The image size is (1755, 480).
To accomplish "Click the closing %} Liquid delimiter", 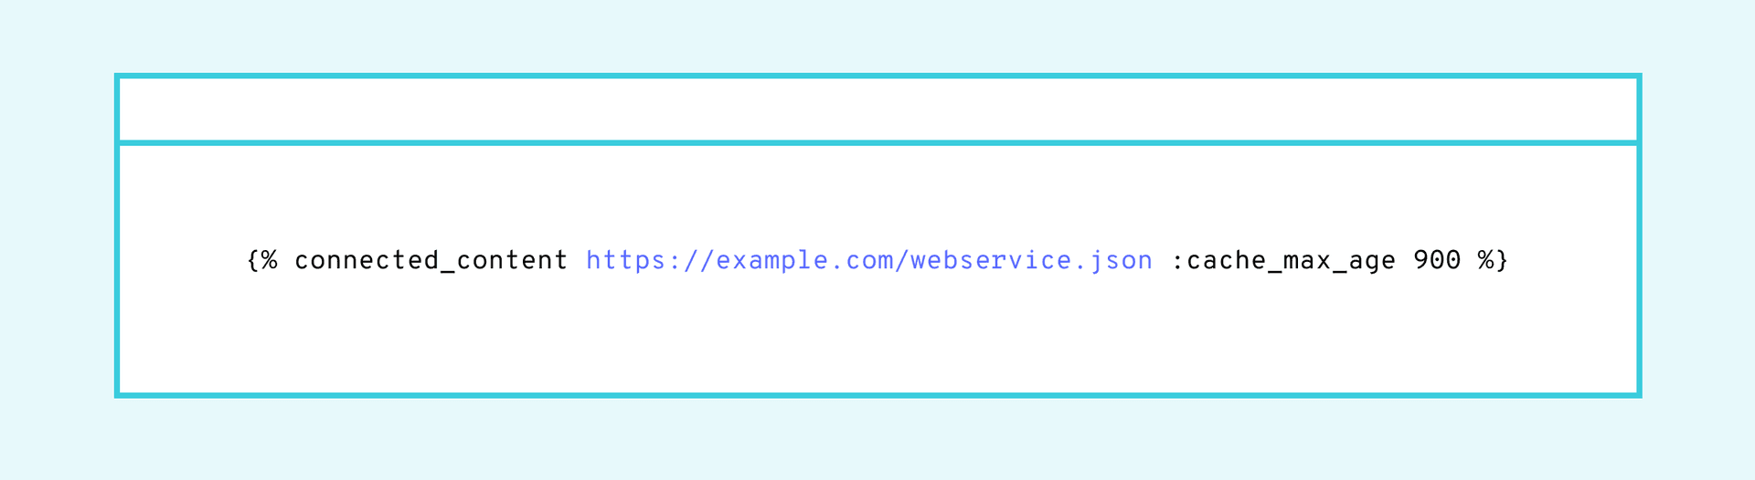I will pos(1493,261).
